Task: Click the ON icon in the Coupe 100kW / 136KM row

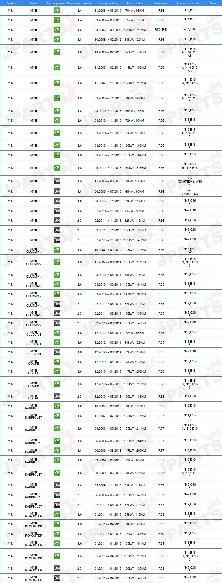Action: (x=57, y=397)
